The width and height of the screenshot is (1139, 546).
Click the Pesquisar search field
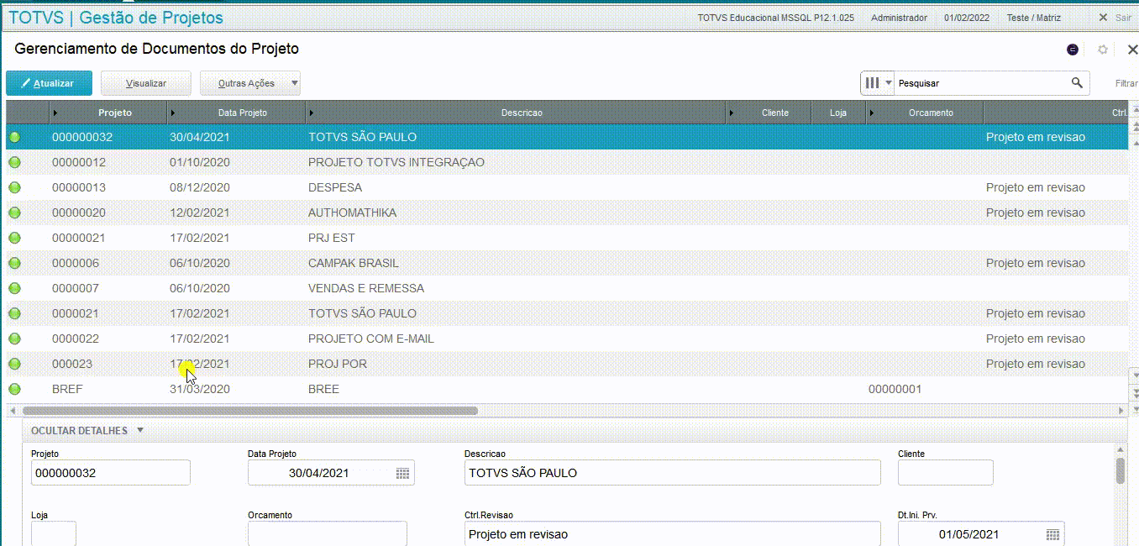[x=981, y=83]
